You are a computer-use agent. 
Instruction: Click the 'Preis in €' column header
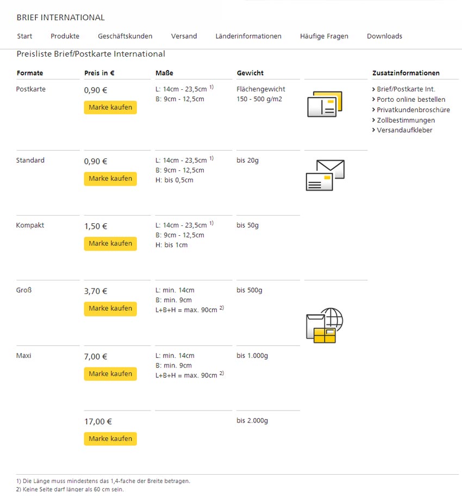(x=99, y=73)
